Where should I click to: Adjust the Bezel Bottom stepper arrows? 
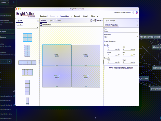pos(119,55)
